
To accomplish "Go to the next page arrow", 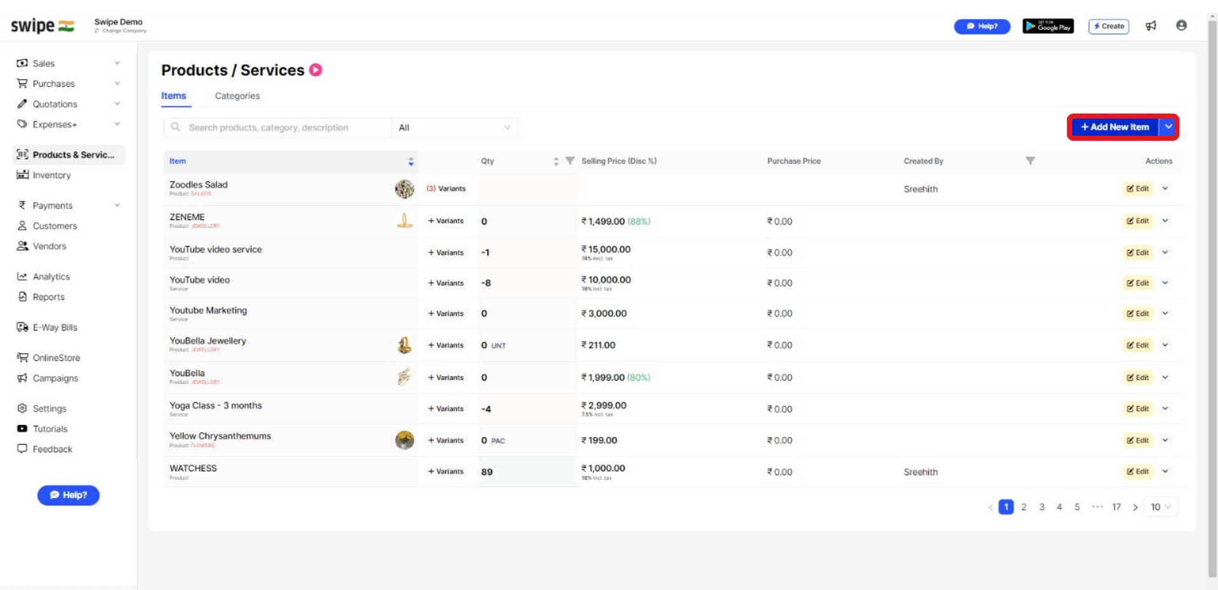I will 1135,507.
